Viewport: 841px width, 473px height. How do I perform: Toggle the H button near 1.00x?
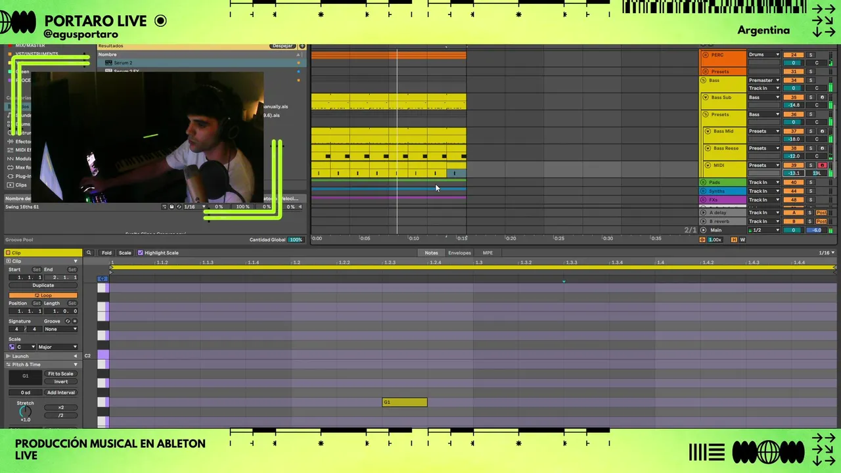[x=734, y=240]
